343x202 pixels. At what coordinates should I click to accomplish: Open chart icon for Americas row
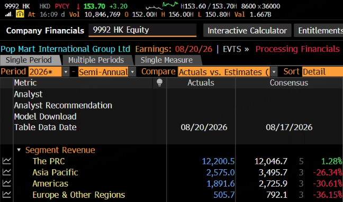click(6, 183)
